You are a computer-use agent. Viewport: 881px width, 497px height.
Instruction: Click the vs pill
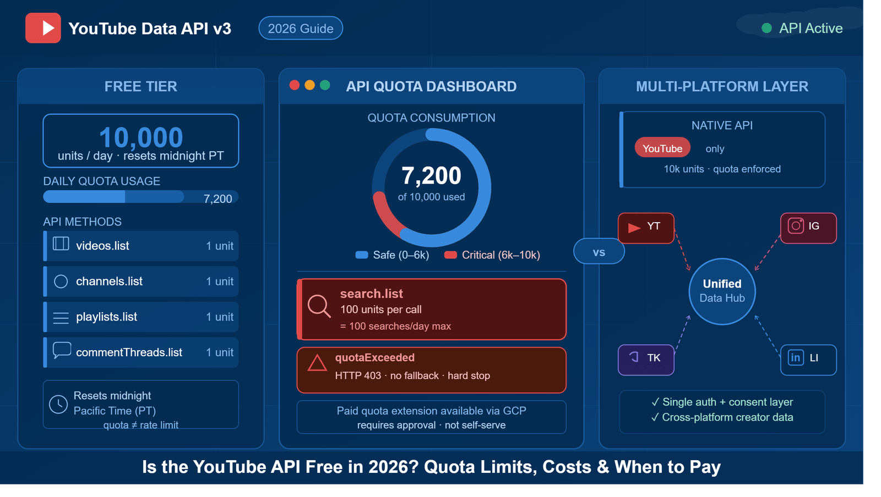tap(599, 252)
